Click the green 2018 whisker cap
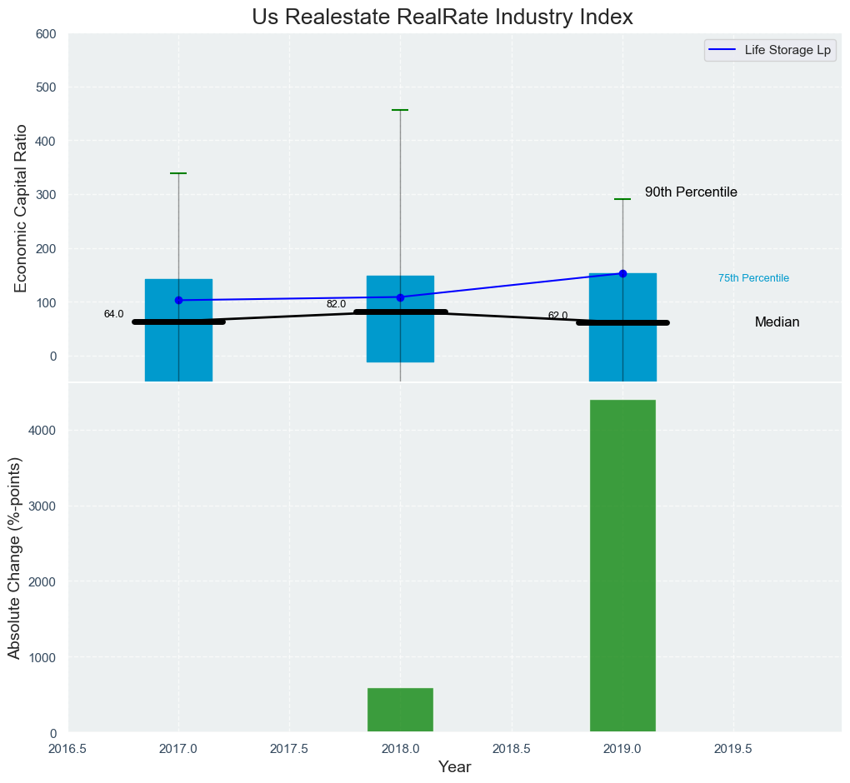This screenshot has width=850, height=783. coord(400,110)
